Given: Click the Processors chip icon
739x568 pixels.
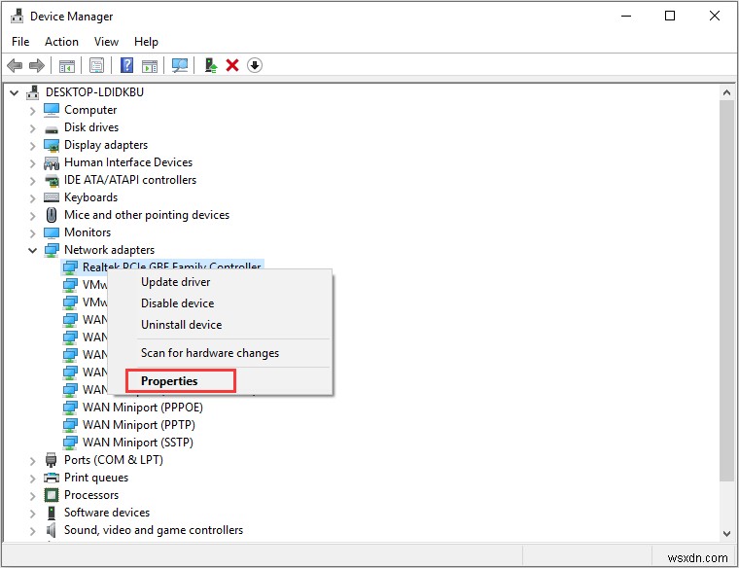Looking at the screenshot, I should [x=52, y=495].
